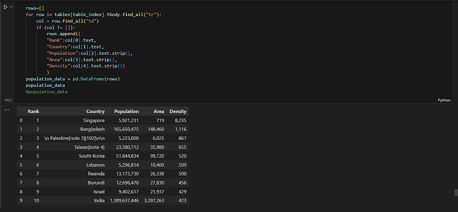Open the run options chevron beside play
This screenshot has width=458, height=212.
click(x=11, y=7)
